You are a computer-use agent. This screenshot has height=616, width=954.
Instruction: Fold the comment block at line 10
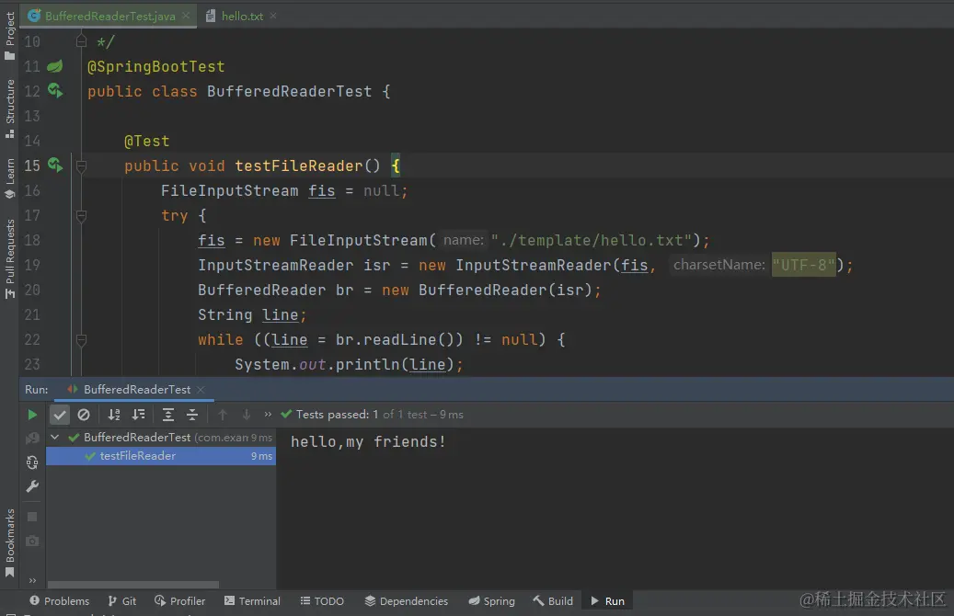(81, 41)
